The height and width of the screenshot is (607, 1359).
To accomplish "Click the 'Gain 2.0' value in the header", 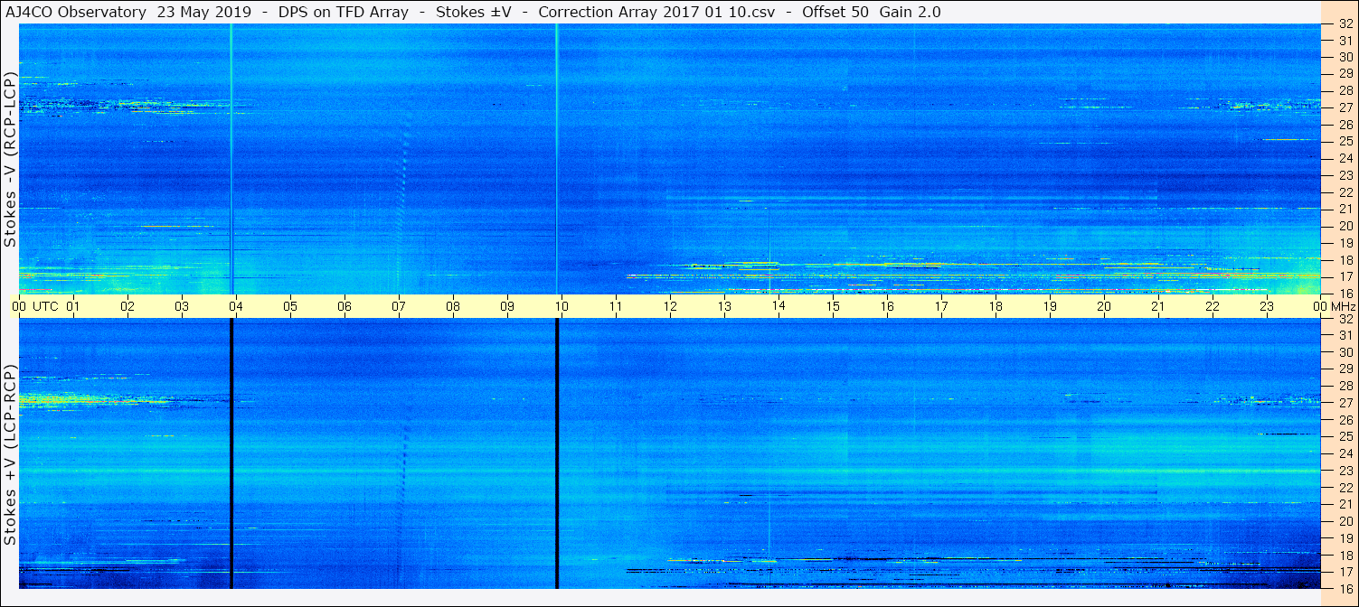I will tap(910, 13).
